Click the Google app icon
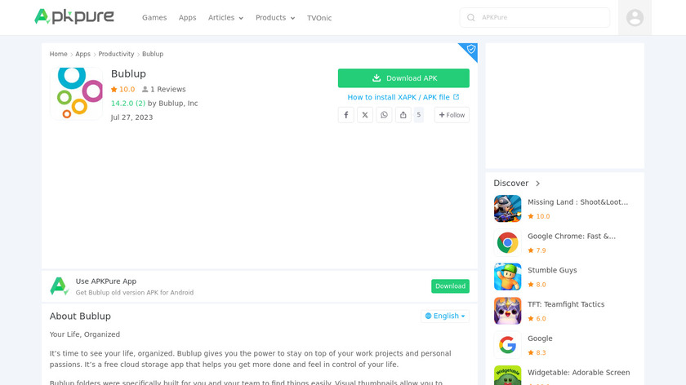This screenshot has width=686, height=385. pyautogui.click(x=507, y=345)
